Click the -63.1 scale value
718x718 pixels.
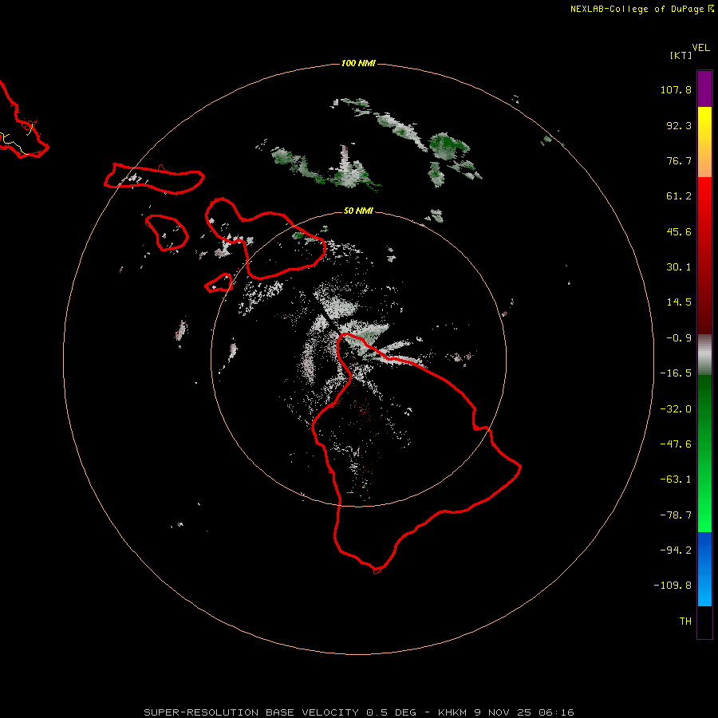(x=676, y=479)
